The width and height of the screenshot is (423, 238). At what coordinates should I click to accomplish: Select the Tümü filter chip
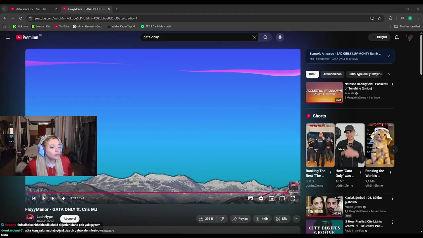click(x=312, y=74)
